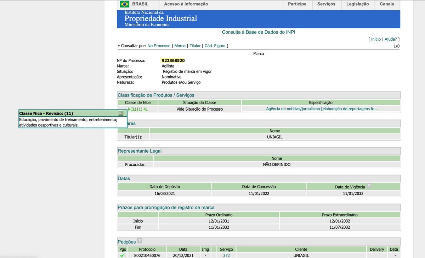Open the Ajuda? help link
The width and height of the screenshot is (425, 258).
click(x=391, y=39)
